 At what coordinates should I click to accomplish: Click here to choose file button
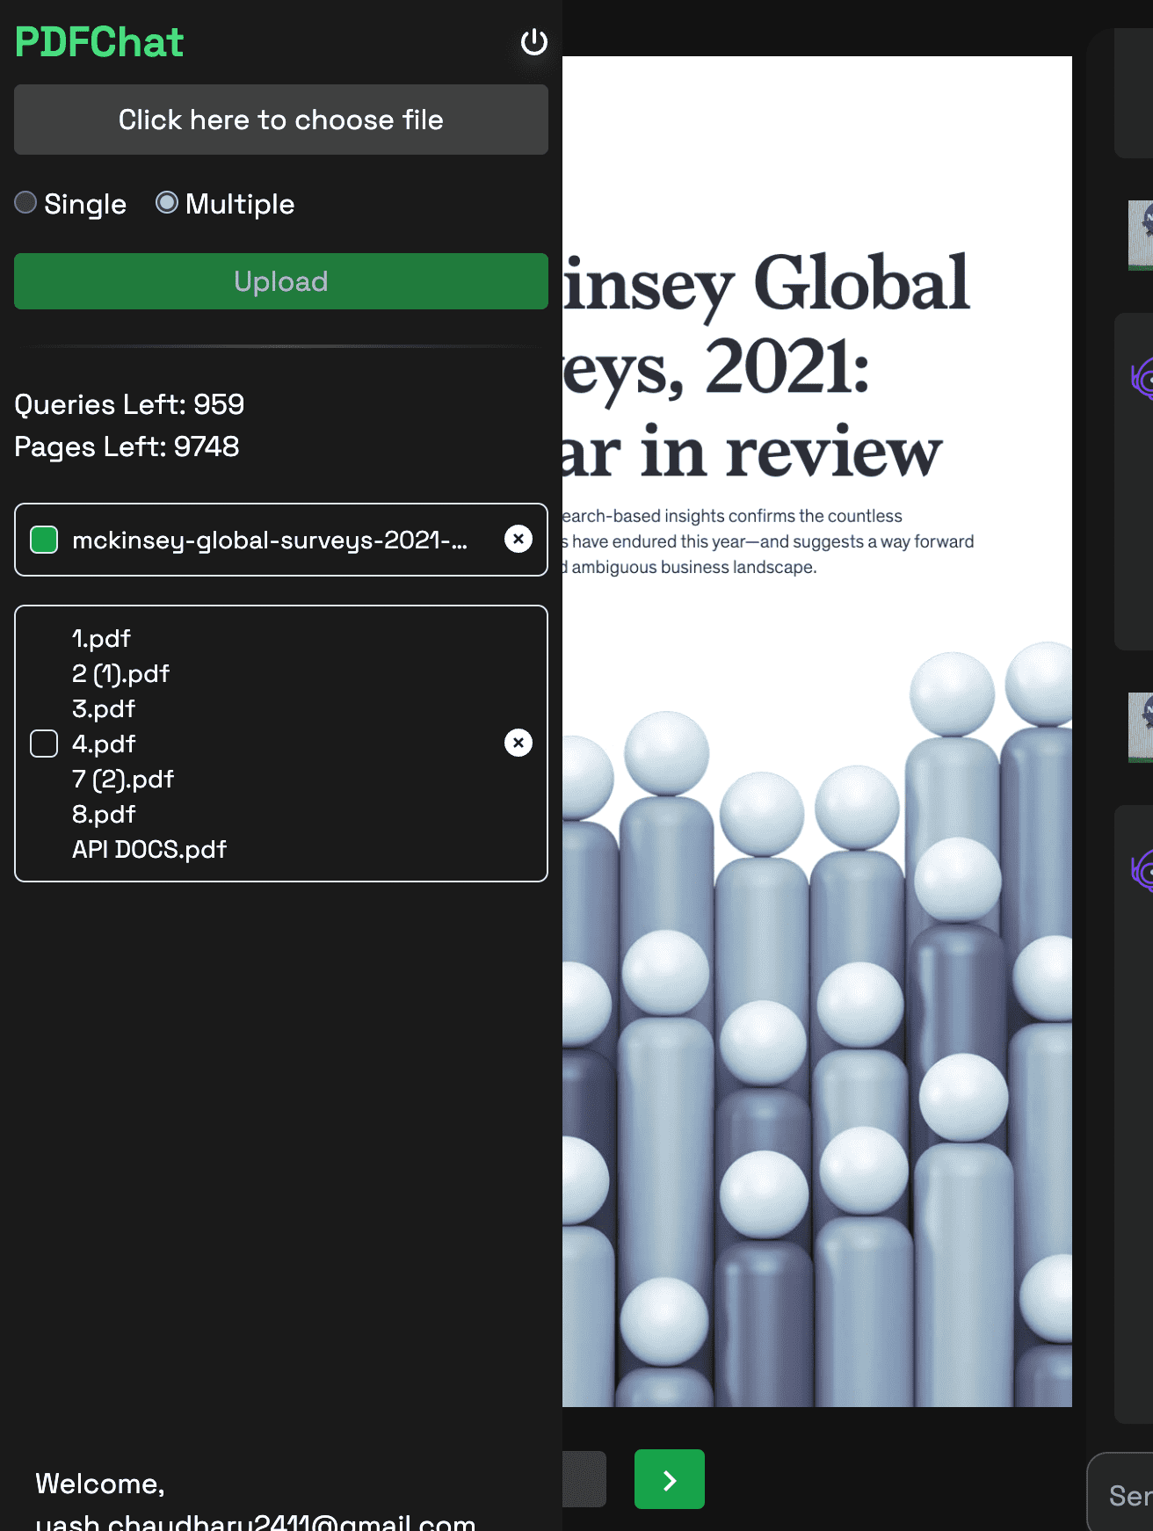click(x=281, y=120)
